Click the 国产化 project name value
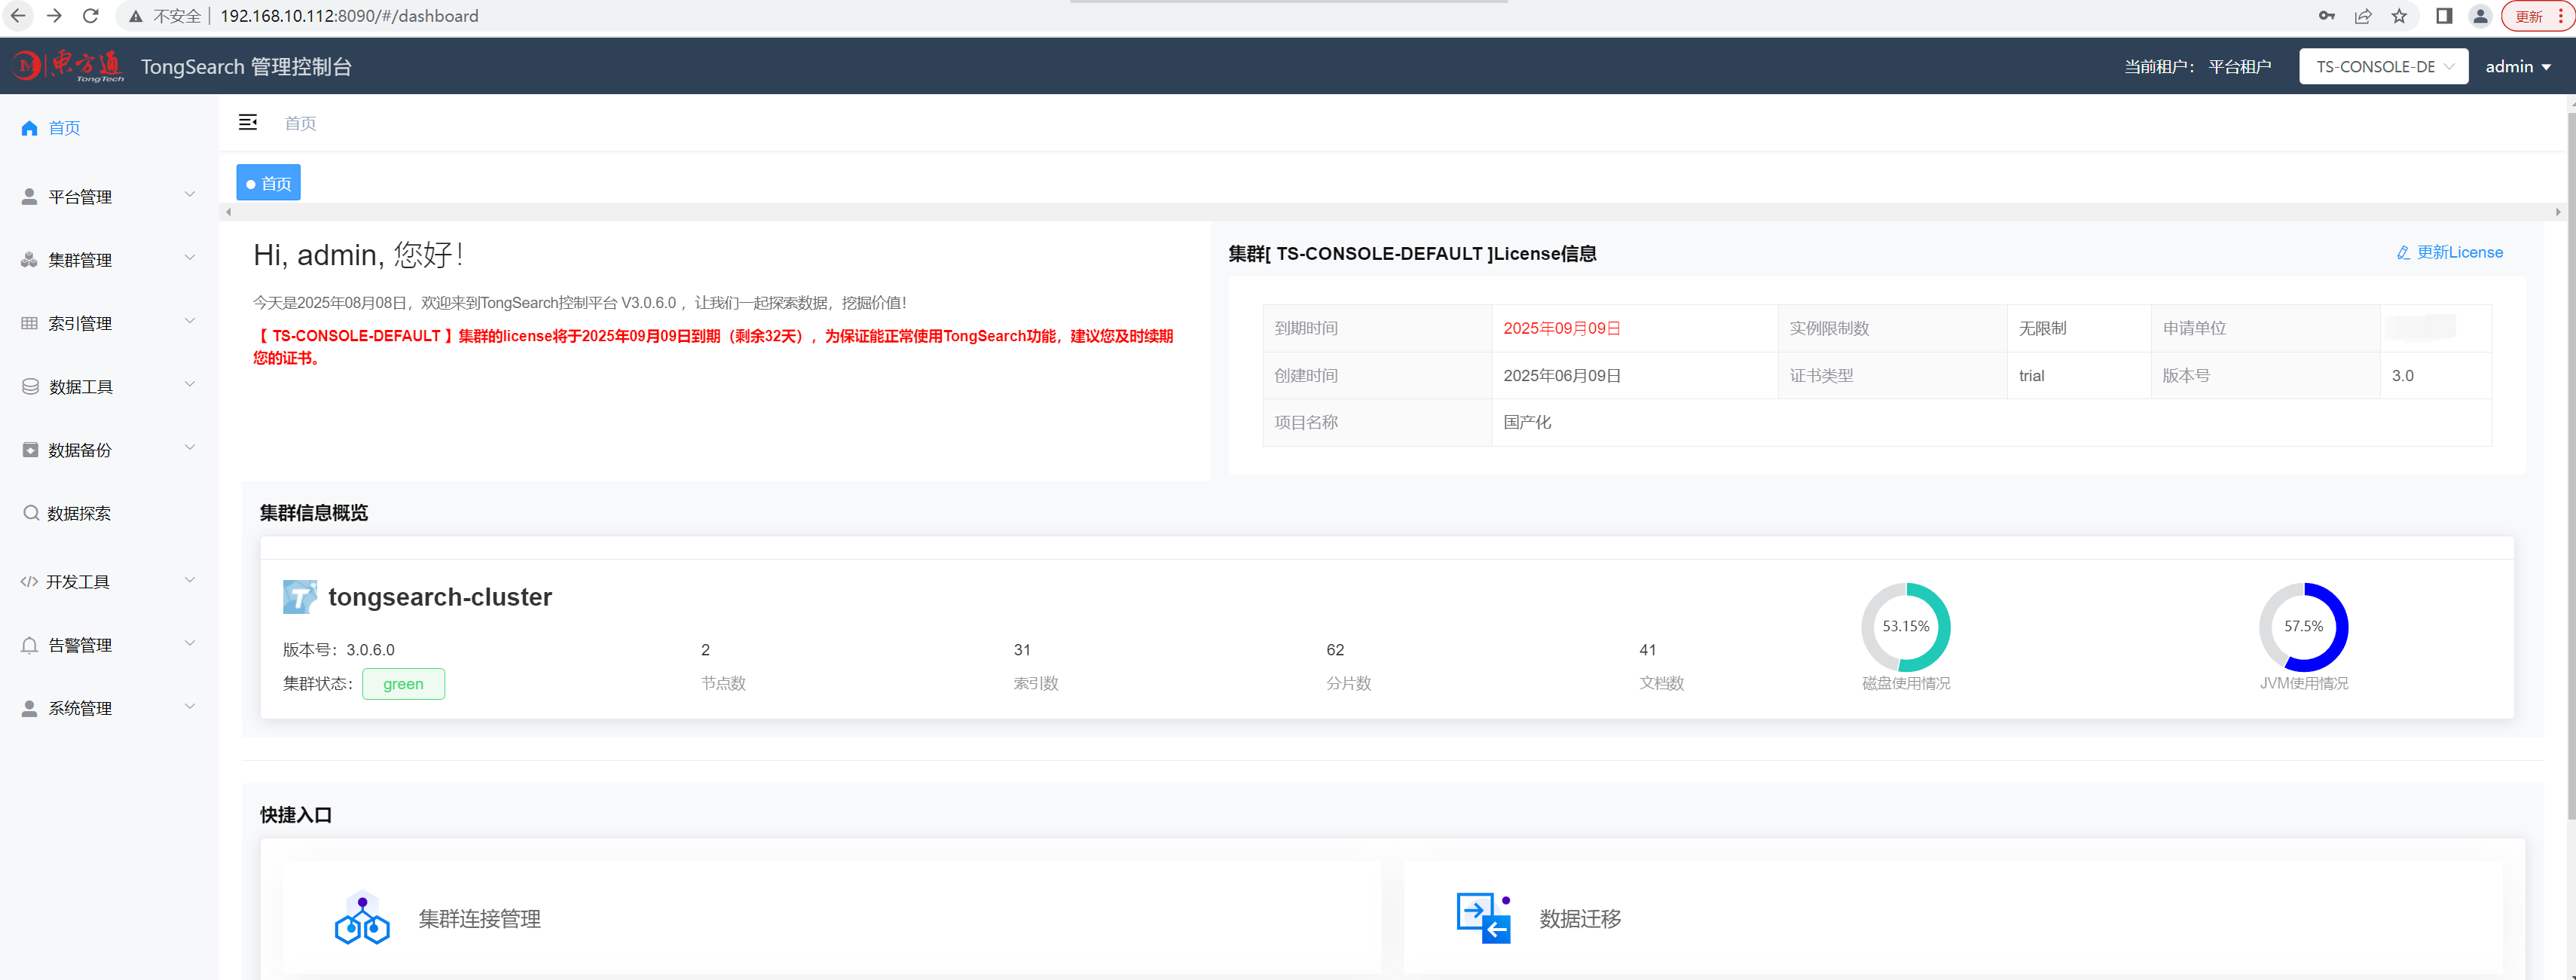 tap(1527, 422)
